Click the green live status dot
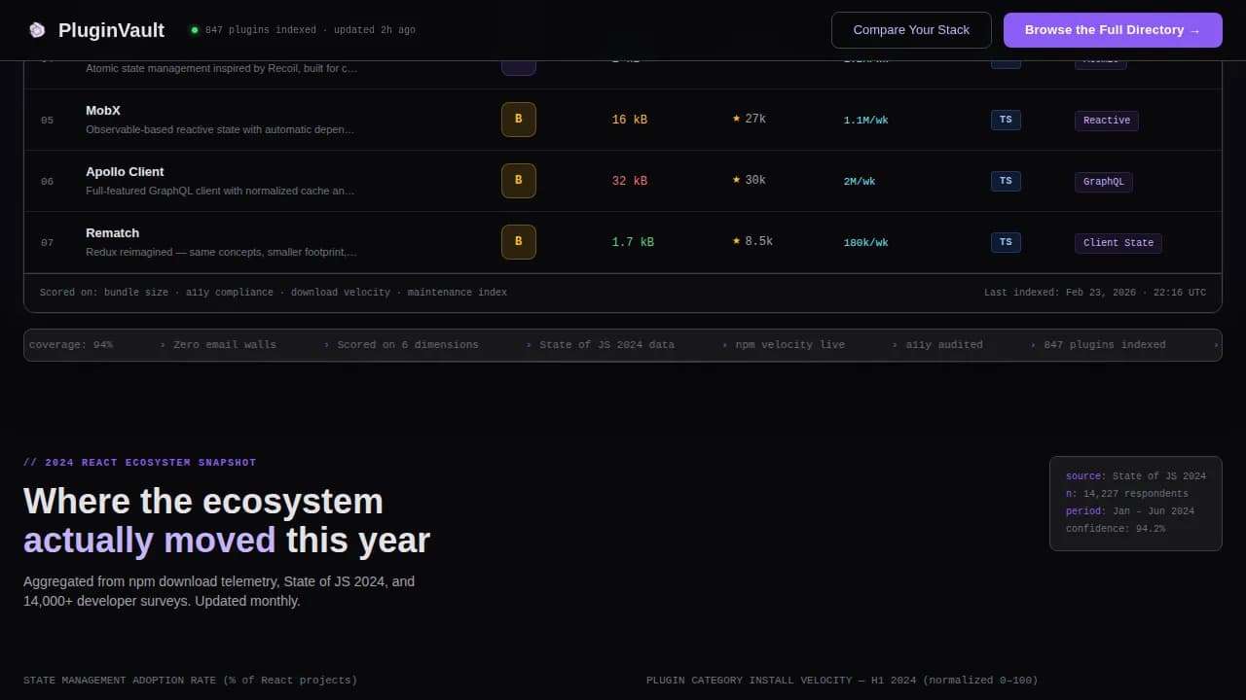Screen dimensions: 1246x700 pos(195,30)
